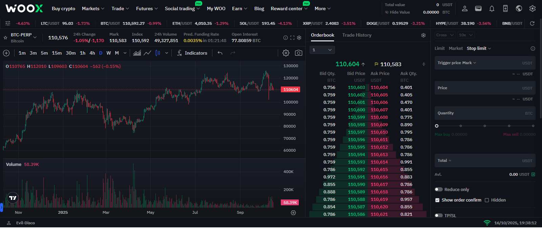Add BTC-PERP to favorites star

pos(5,38)
